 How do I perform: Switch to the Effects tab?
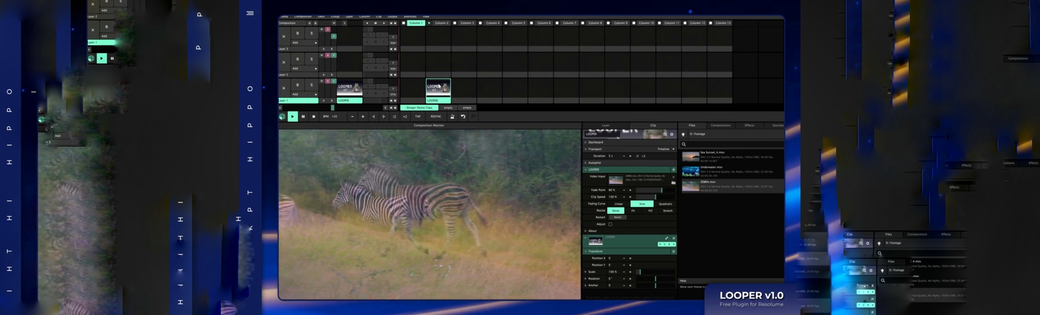749,125
